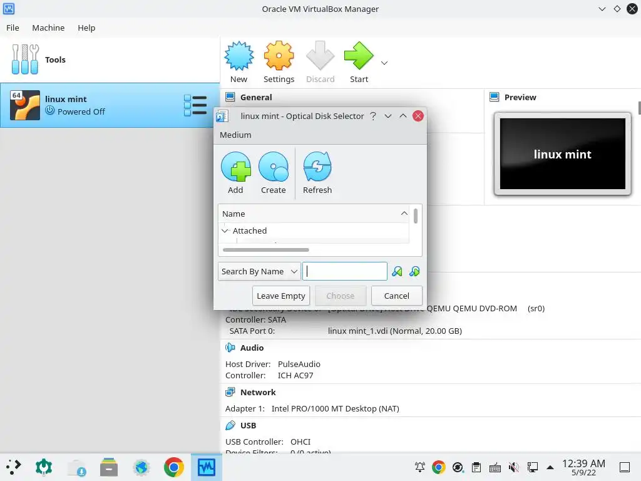Image resolution: width=641 pixels, height=481 pixels.
Task: Click the previous search match icon
Action: pos(397,272)
